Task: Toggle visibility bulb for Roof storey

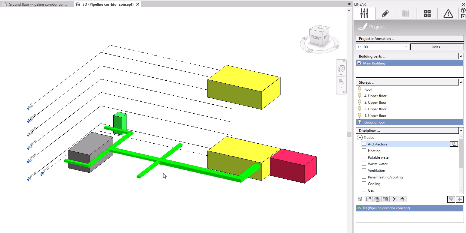Action: coord(359,89)
